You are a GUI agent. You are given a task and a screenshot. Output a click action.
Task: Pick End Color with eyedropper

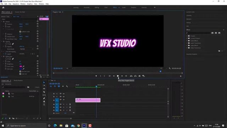23,69
